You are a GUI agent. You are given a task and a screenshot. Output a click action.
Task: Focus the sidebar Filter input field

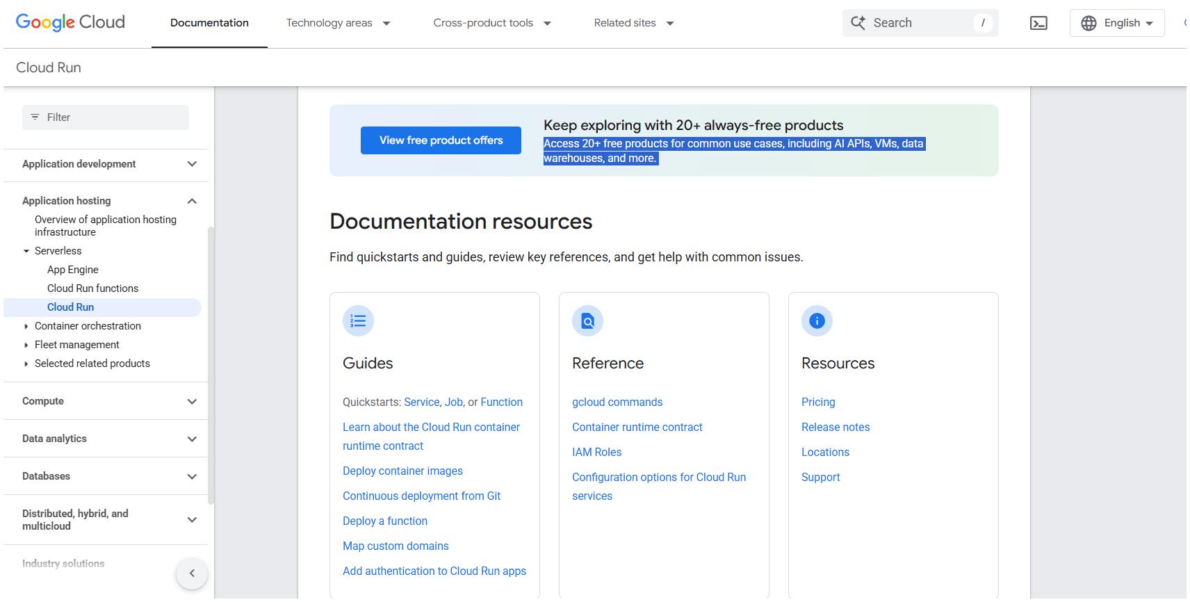(x=106, y=117)
